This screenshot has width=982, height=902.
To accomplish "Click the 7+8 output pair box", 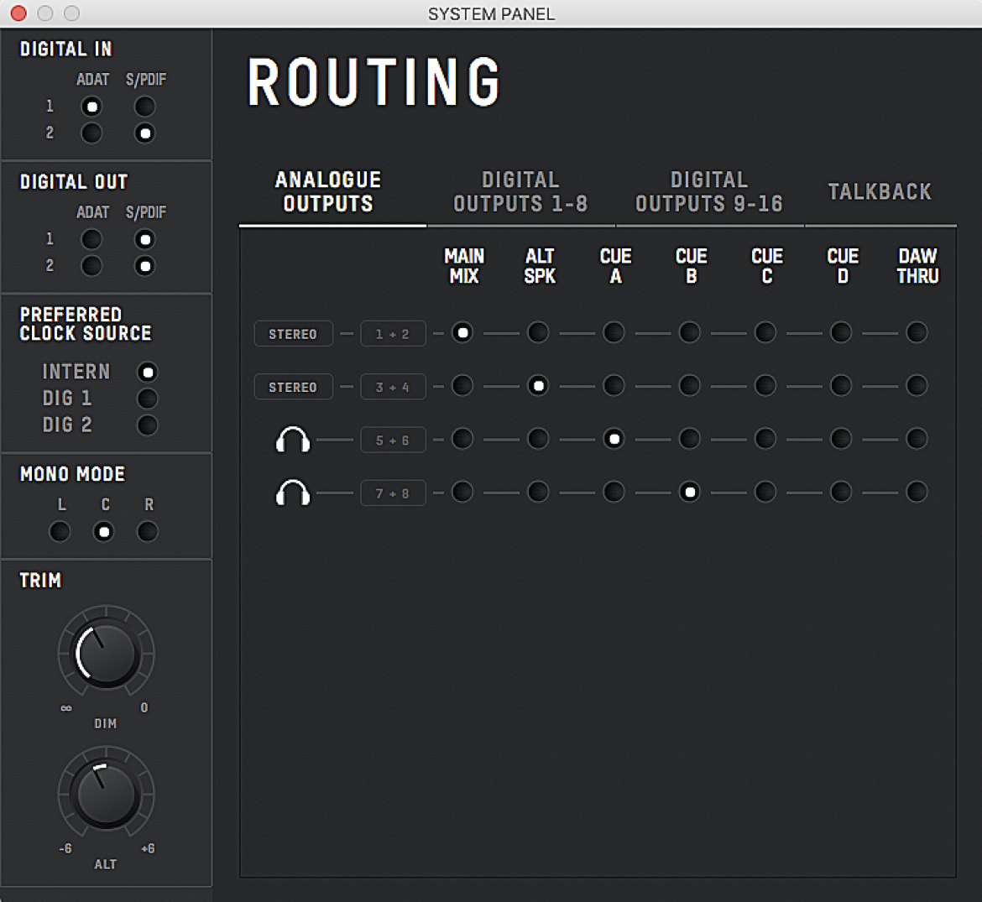I will (x=393, y=493).
